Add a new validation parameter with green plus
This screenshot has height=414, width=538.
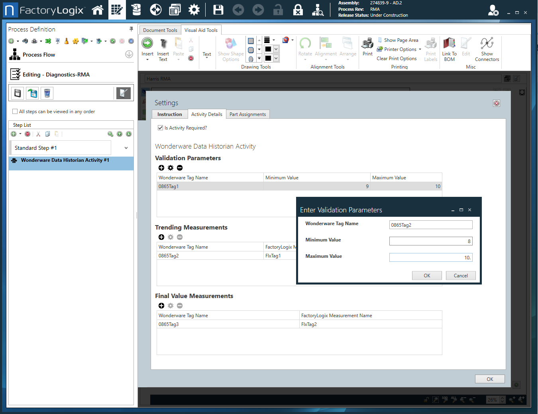pos(161,167)
